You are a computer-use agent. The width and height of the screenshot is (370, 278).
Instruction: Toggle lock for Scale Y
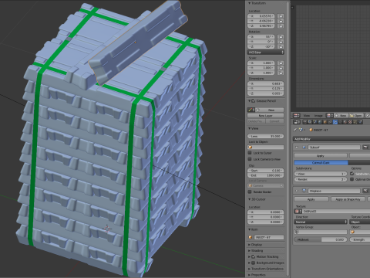[x=281, y=68]
